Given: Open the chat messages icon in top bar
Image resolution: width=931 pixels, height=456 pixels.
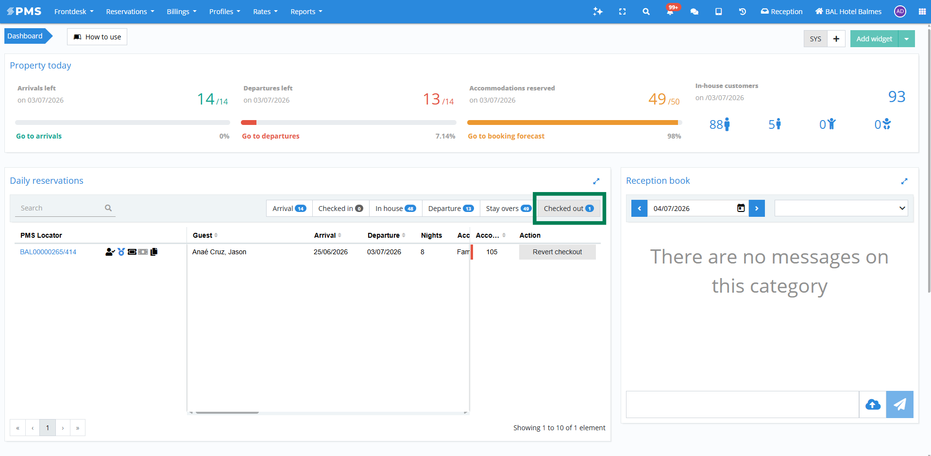Looking at the screenshot, I should 694,12.
